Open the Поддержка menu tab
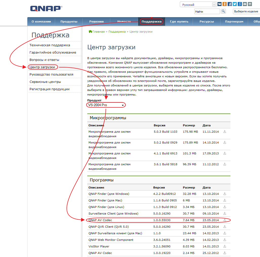The width and height of the screenshot is (260, 257). [x=151, y=21]
